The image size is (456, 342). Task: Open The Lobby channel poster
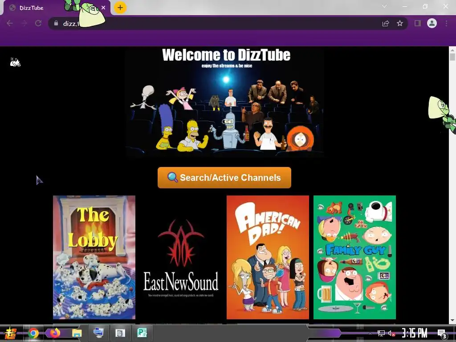coord(94,257)
